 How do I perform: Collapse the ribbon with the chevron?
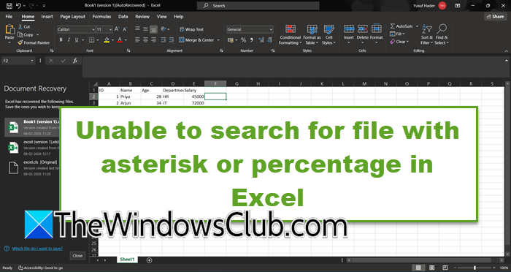(x=507, y=51)
